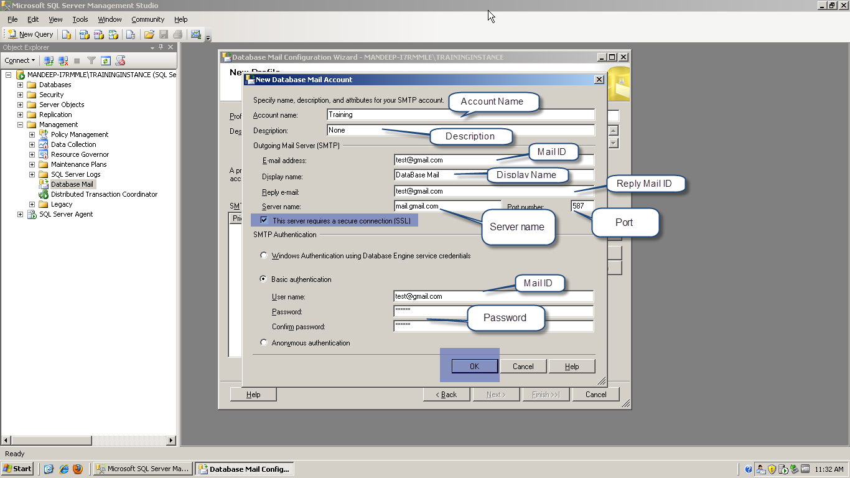This screenshot has width=850, height=478.
Task: Open the Window menu
Action: tap(110, 19)
